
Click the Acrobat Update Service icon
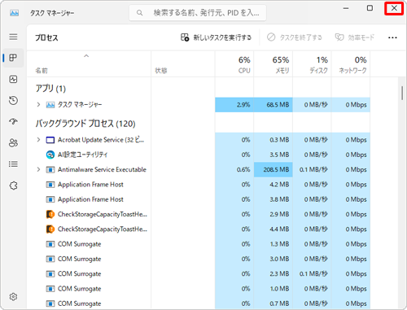click(50, 140)
